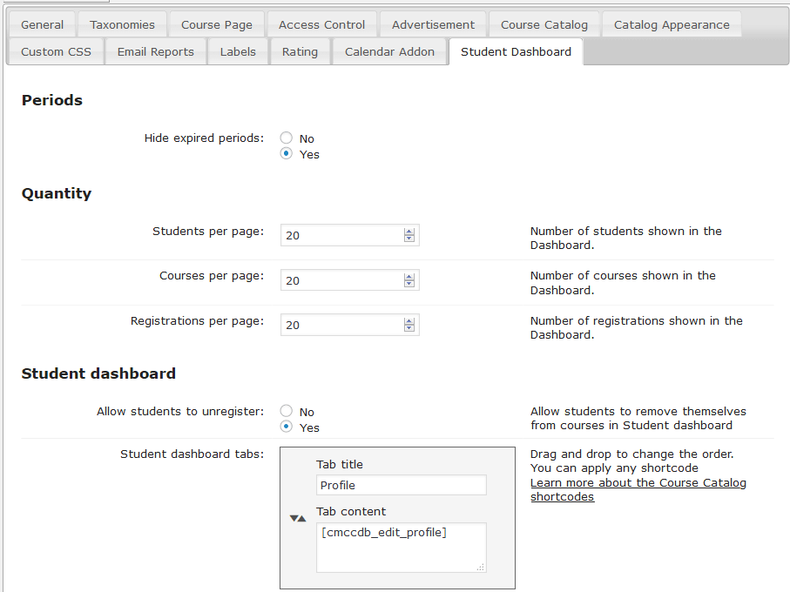Screen dimensions: 790x592
Task: Select Yes for Hide expired periods
Action: 287,154
